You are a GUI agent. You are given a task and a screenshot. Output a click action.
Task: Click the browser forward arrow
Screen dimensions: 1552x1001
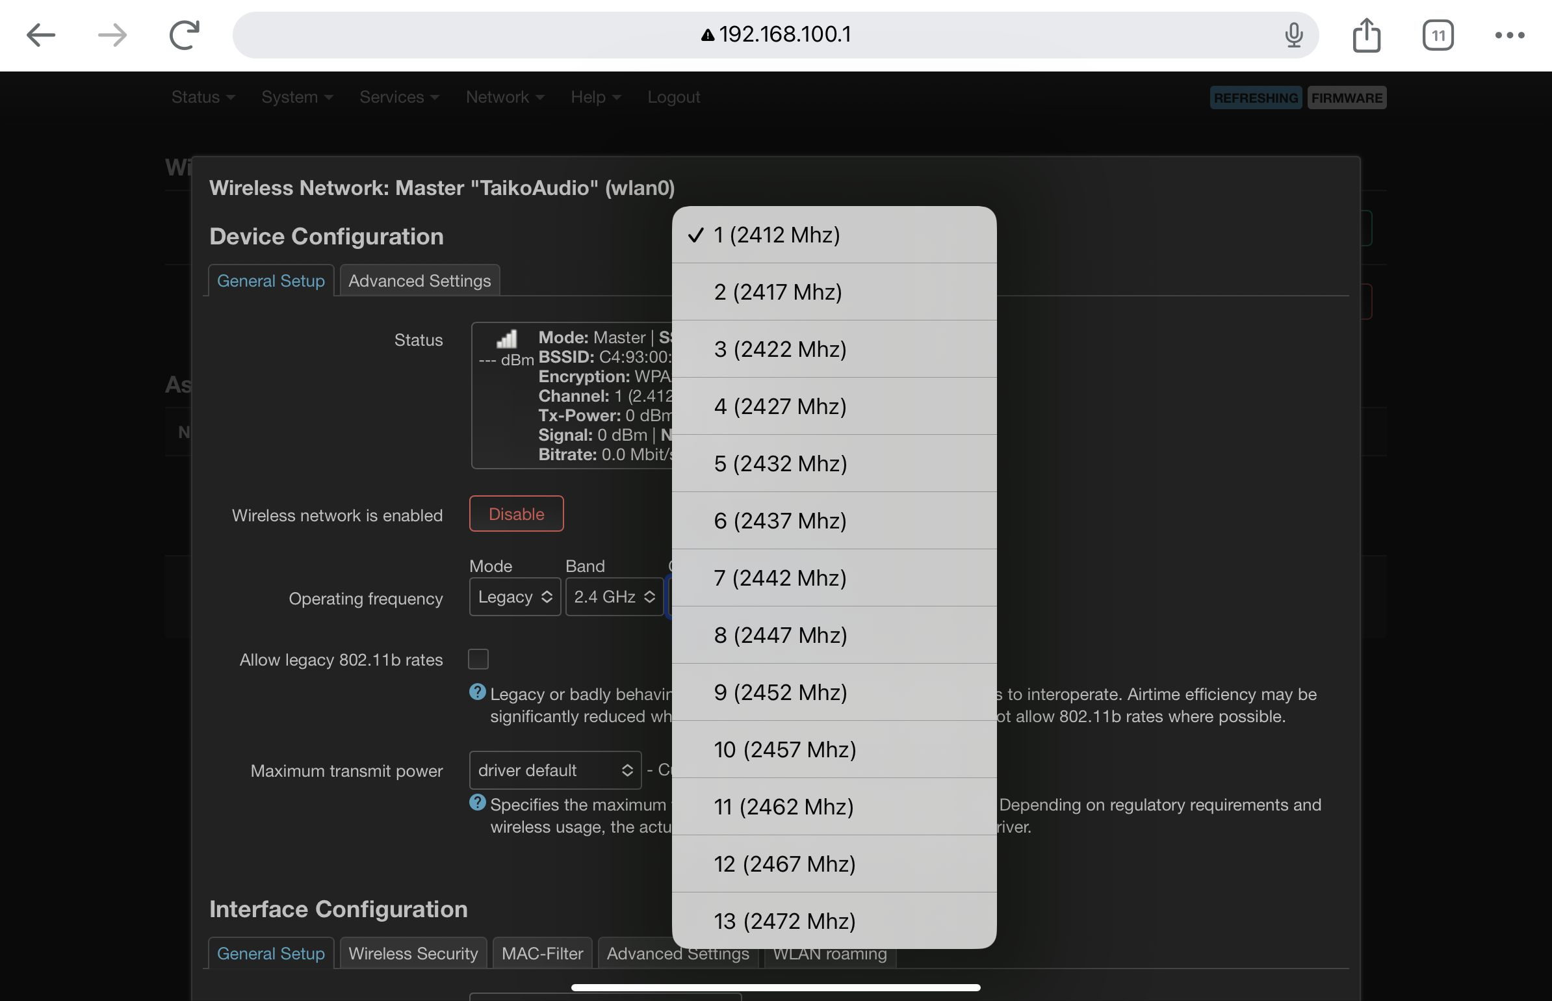coord(112,35)
